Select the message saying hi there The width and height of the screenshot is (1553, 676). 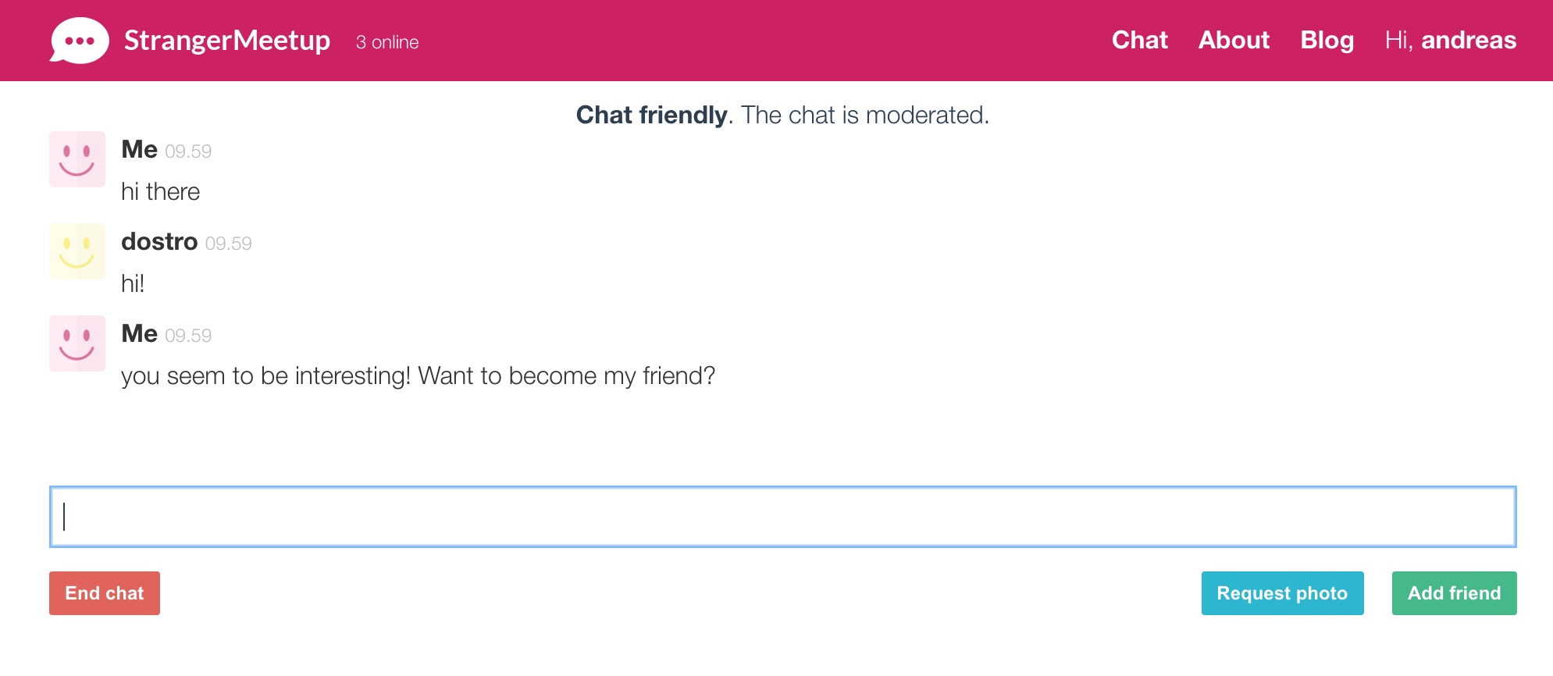(161, 191)
